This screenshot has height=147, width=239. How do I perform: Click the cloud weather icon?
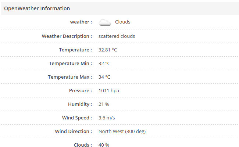pyautogui.click(x=105, y=22)
